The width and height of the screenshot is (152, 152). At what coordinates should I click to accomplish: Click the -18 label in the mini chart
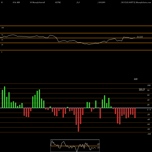click(x=98, y=148)
